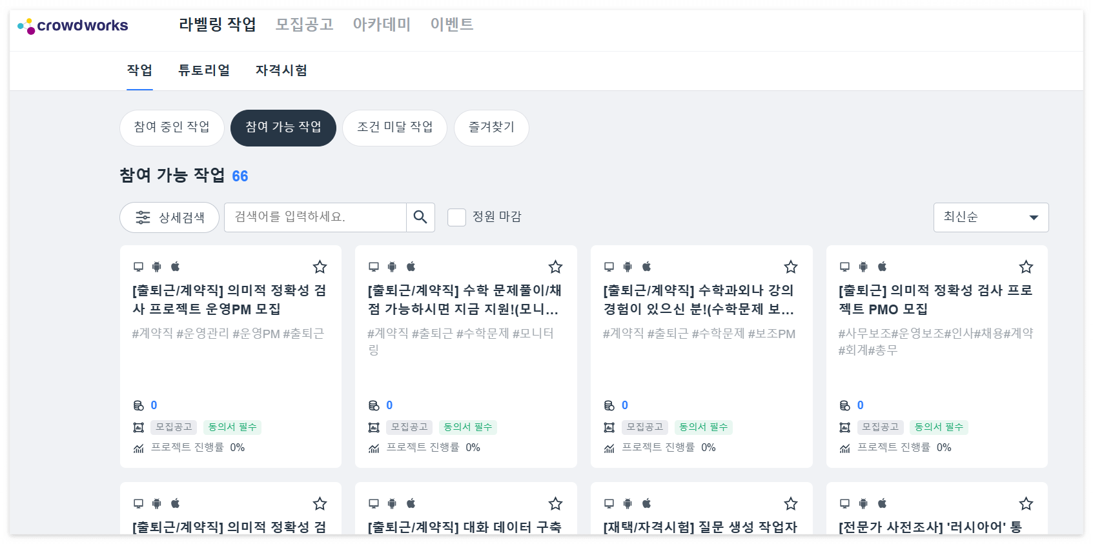This screenshot has width=1093, height=544.
Task: Click the Android icon on PMO 모집 card
Action: pyautogui.click(x=863, y=267)
